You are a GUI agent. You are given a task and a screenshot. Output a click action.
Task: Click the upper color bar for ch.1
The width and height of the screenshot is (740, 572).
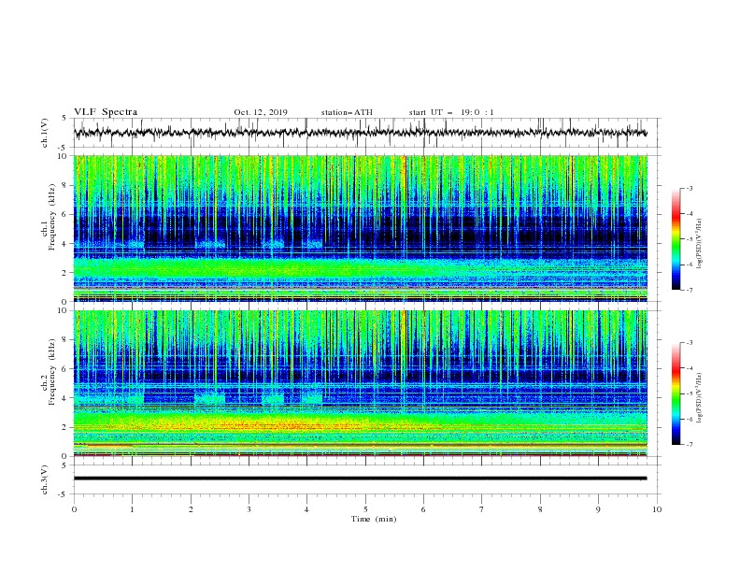676,239
